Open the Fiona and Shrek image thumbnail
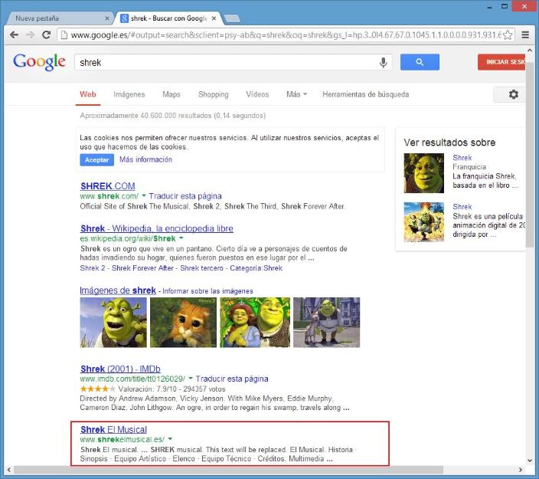 (255, 323)
